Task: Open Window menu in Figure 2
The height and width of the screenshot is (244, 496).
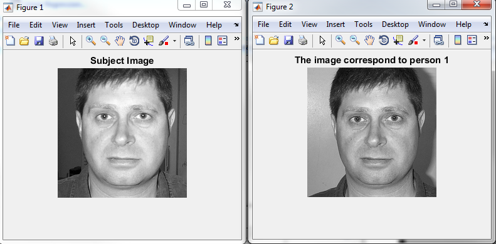Action: (432, 24)
